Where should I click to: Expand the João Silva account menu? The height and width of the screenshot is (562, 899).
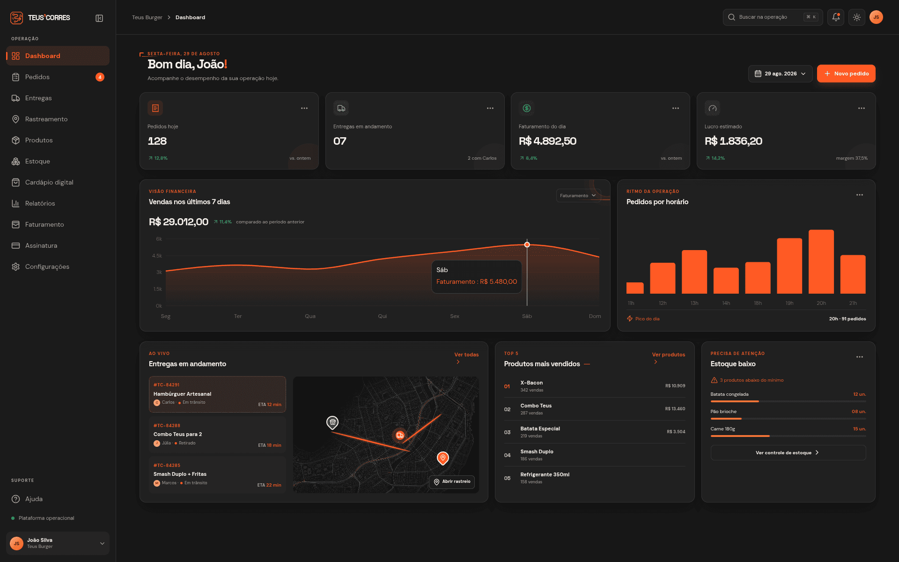point(58,543)
